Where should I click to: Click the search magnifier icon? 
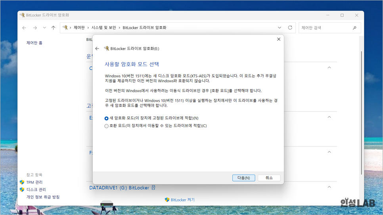click(355, 28)
